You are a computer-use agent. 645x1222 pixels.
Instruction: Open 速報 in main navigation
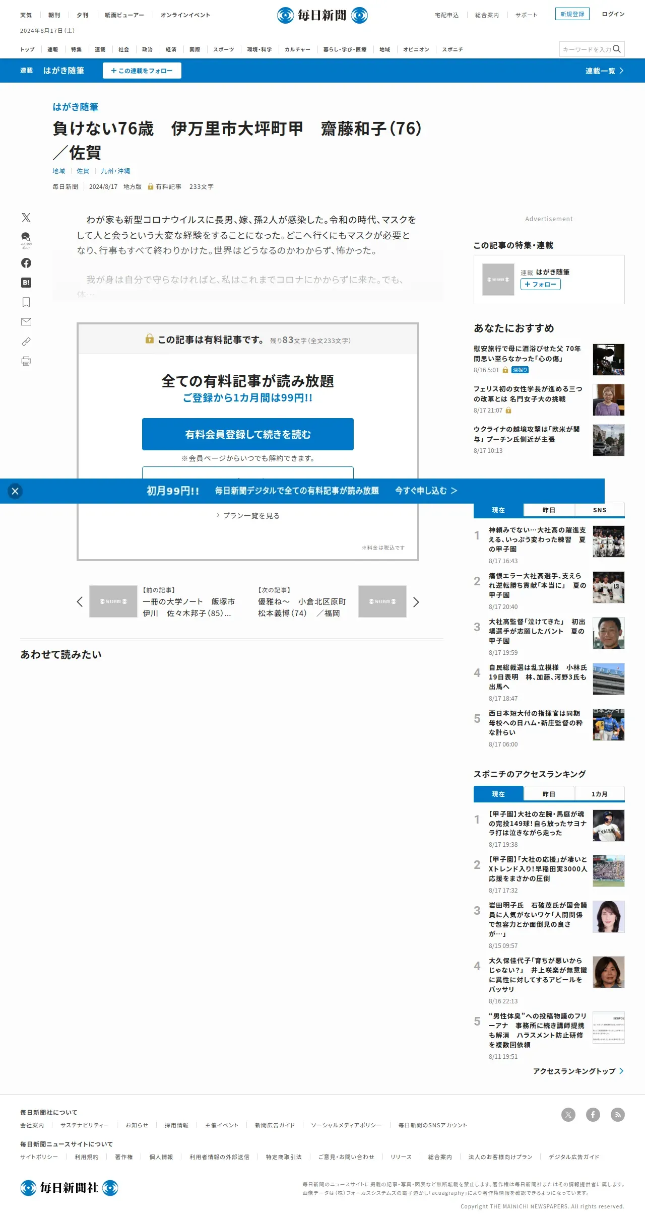(52, 49)
